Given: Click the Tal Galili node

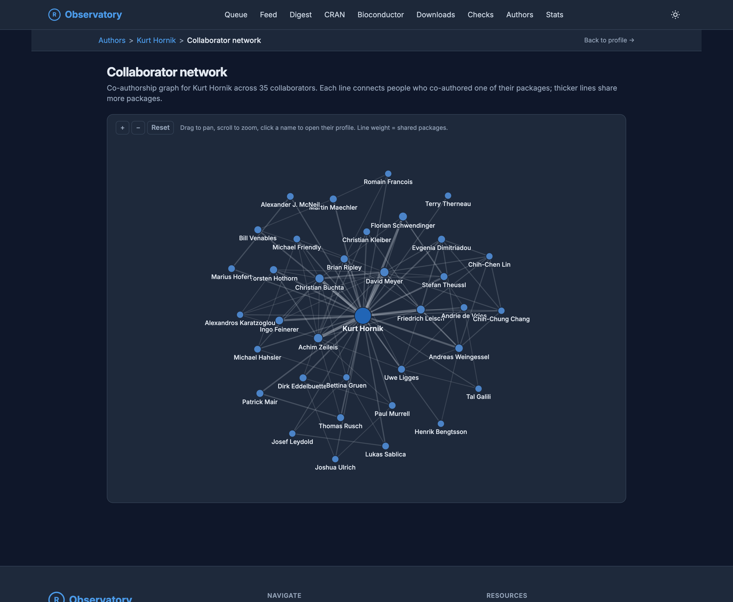Looking at the screenshot, I should [479, 389].
